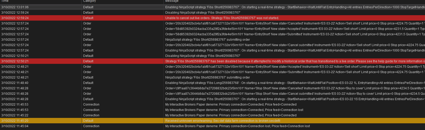
Task: Select the 12:50:21 'Disabling NinjaScript strategy' row
Action: [203, 56]
